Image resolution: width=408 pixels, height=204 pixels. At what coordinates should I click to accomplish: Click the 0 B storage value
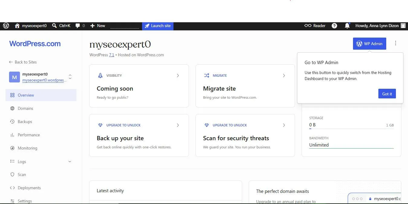coord(312,125)
